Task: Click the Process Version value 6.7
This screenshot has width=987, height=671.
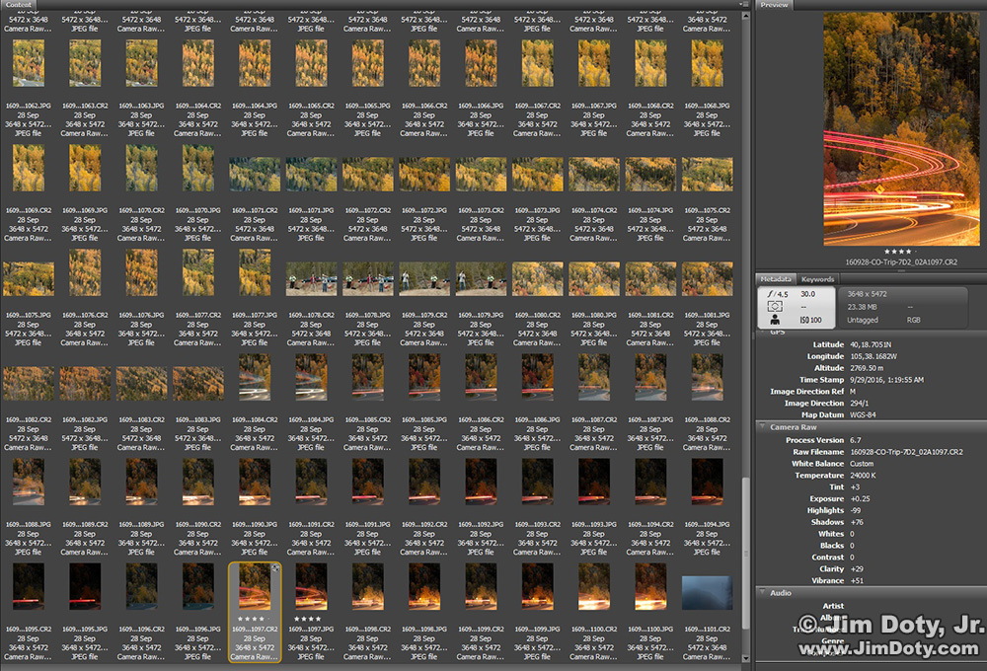Action: pos(856,441)
